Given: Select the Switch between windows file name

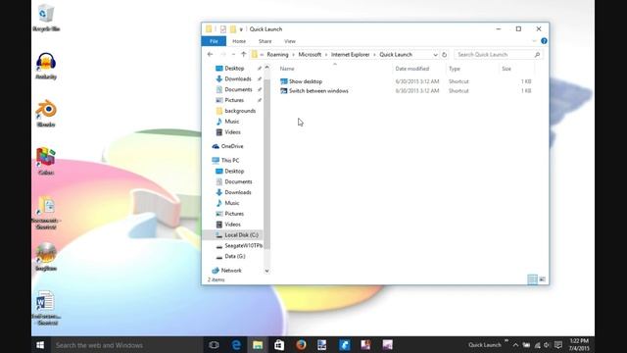Looking at the screenshot, I should coord(318,91).
